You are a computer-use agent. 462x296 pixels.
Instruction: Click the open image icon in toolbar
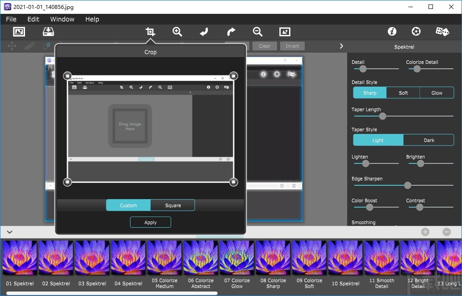(x=19, y=32)
